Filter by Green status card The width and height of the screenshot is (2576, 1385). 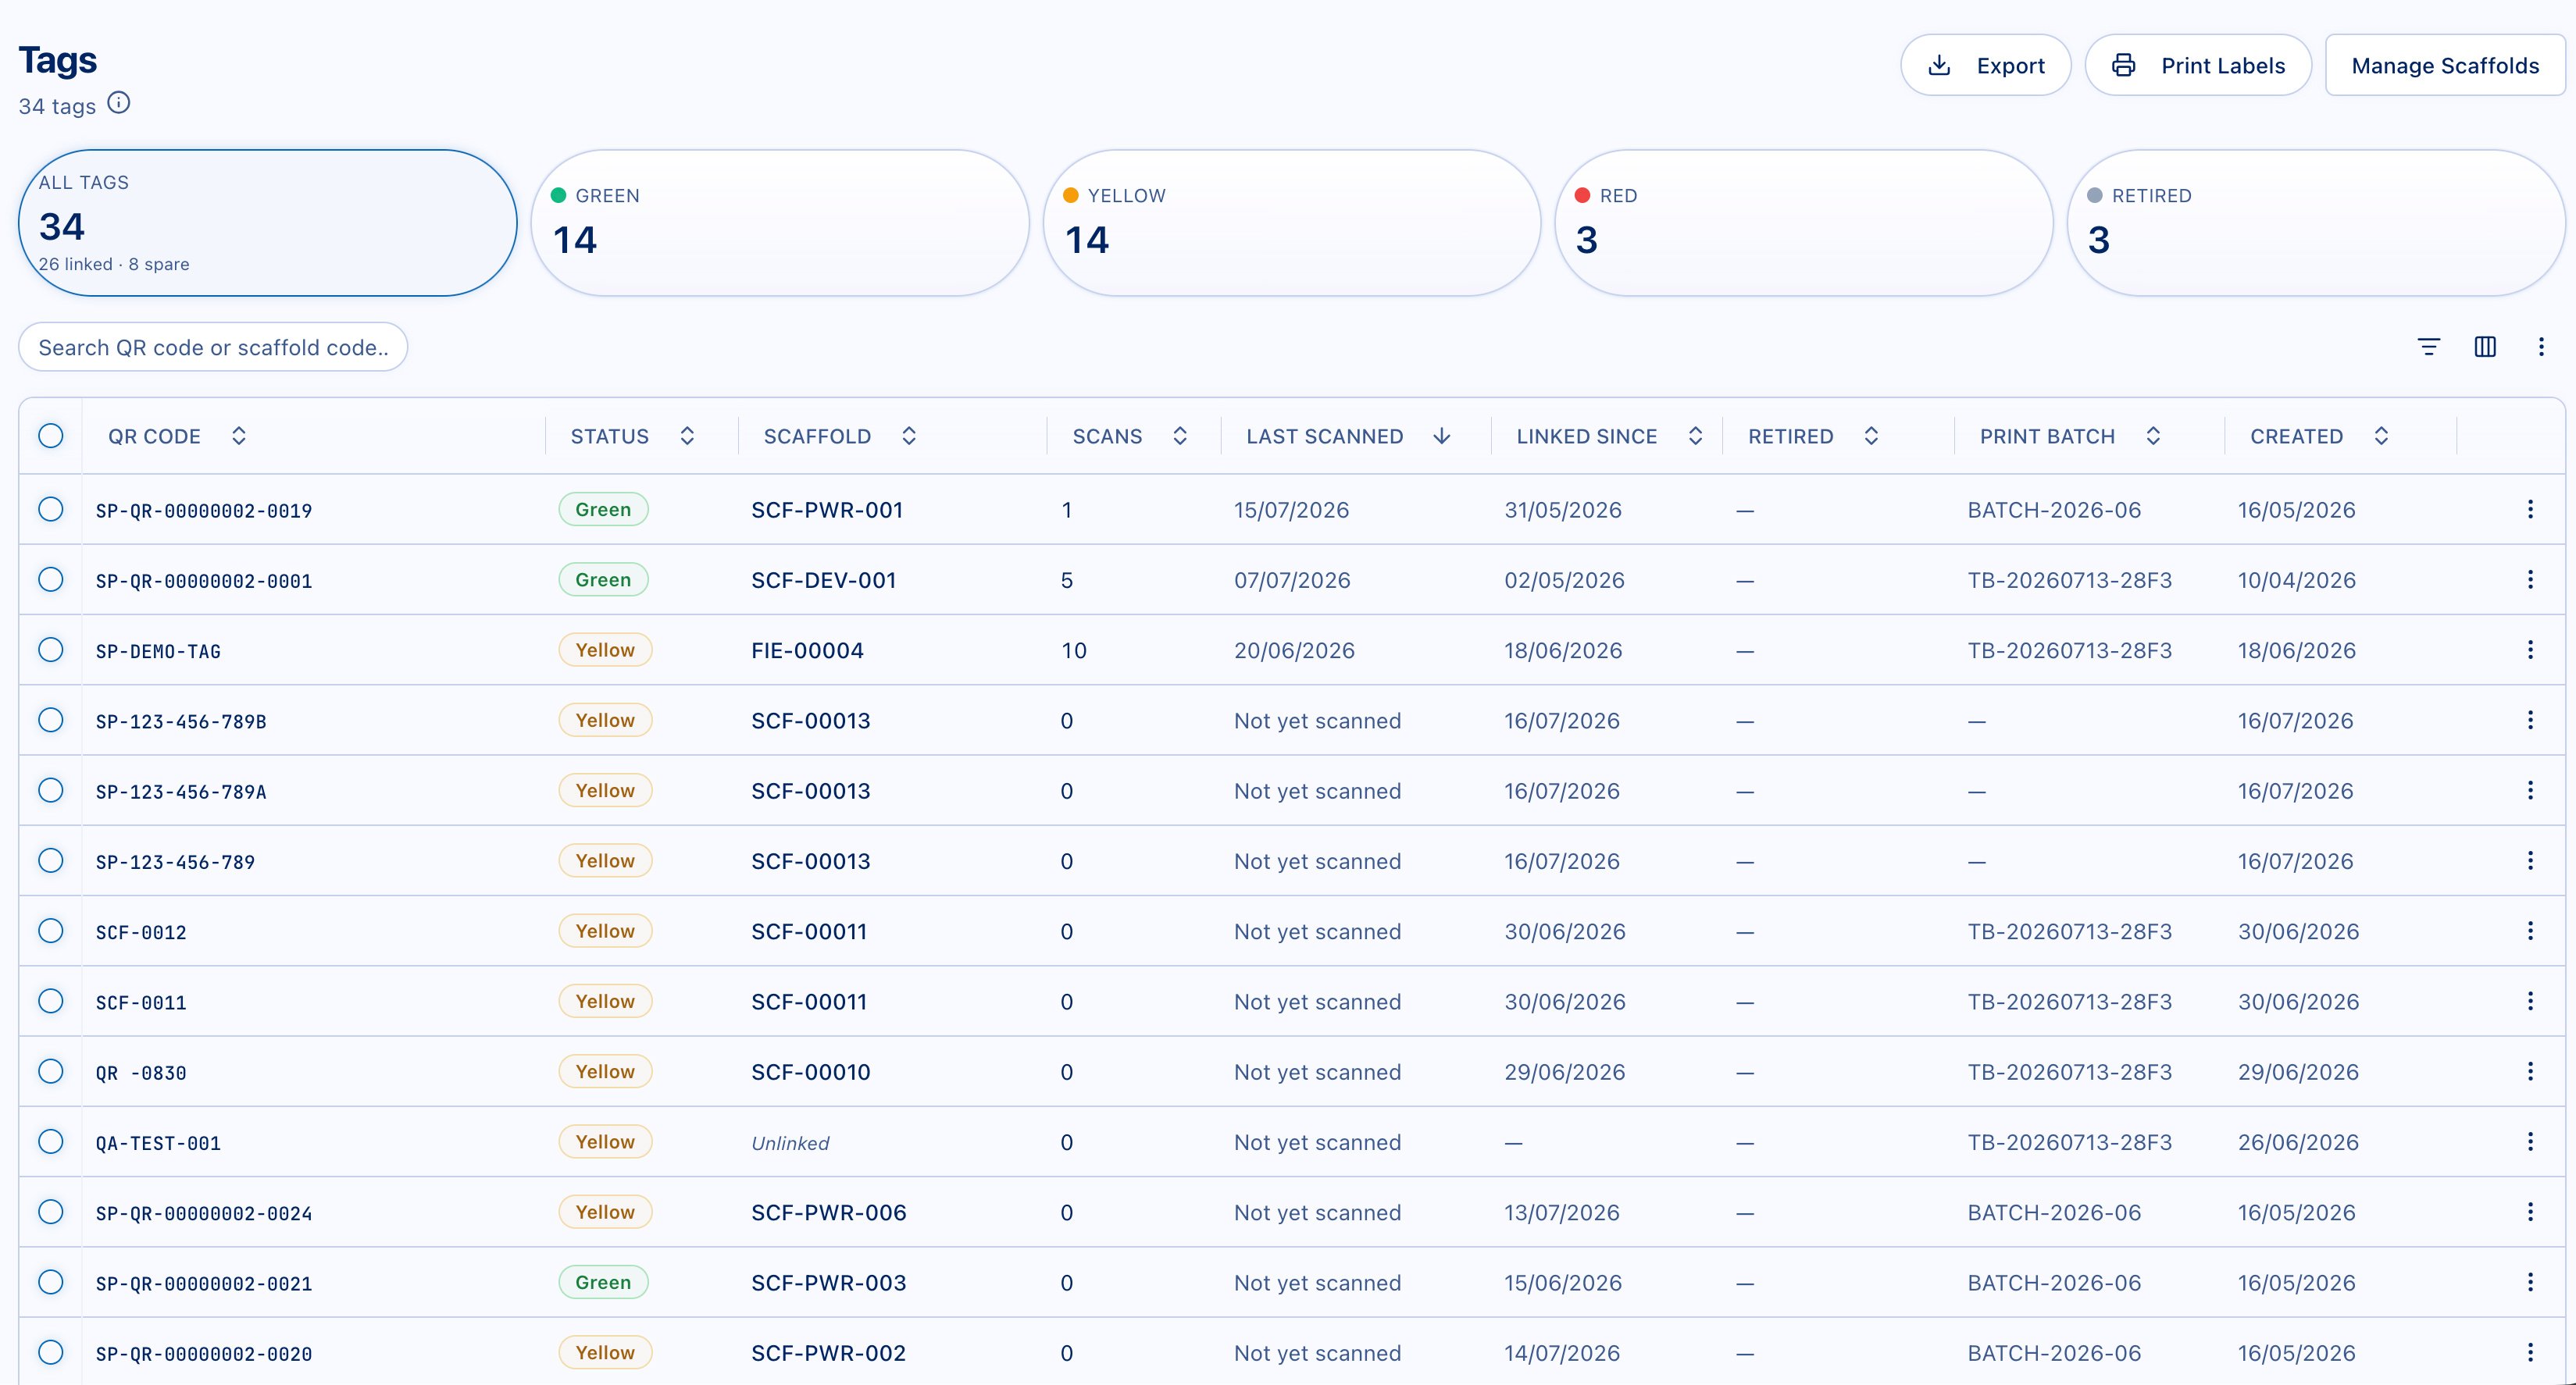coord(780,223)
